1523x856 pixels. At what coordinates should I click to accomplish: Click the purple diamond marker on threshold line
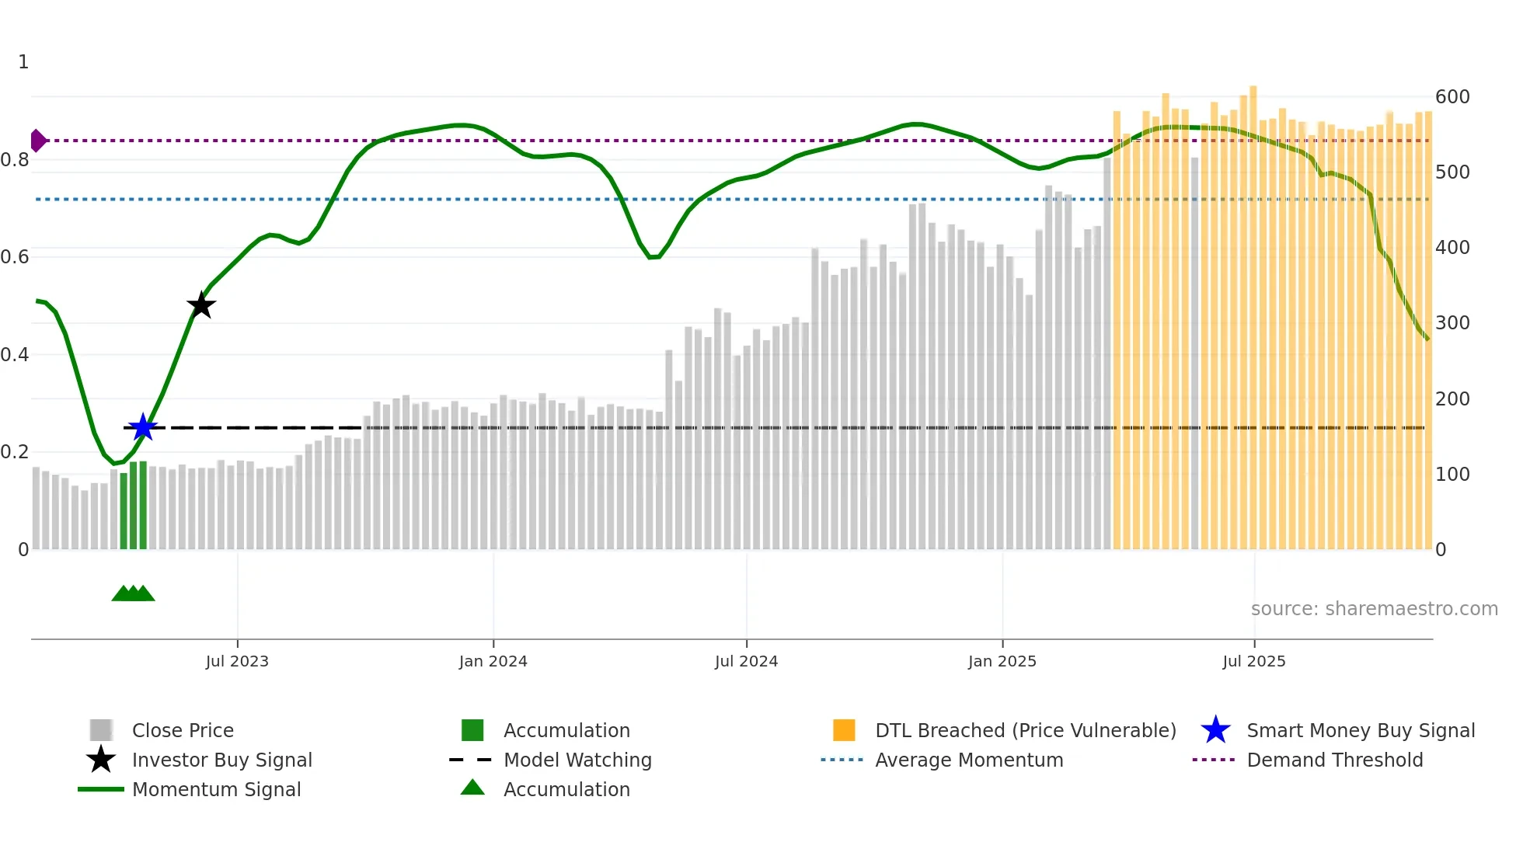tap(37, 141)
